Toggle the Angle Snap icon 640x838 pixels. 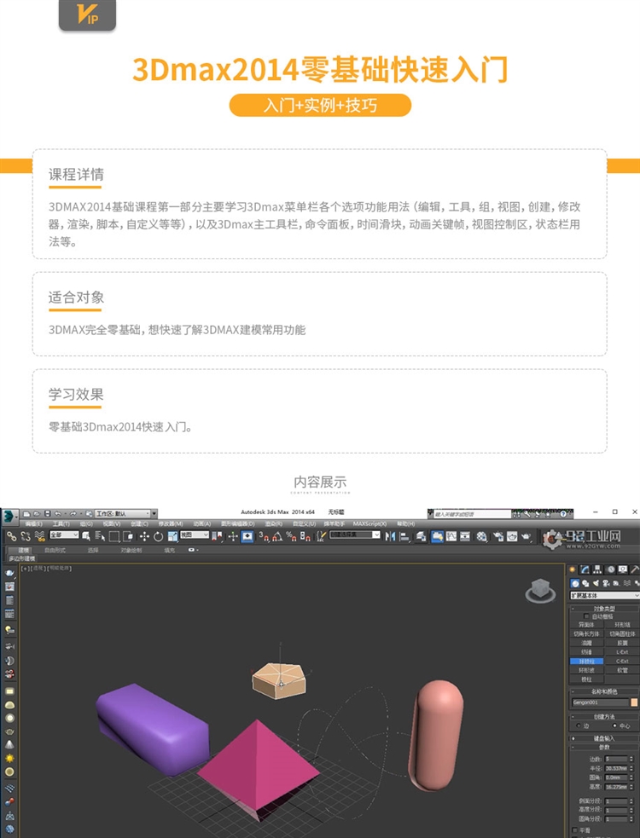point(277,536)
